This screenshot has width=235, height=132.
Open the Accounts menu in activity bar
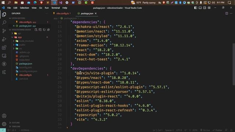click(x=4, y=116)
